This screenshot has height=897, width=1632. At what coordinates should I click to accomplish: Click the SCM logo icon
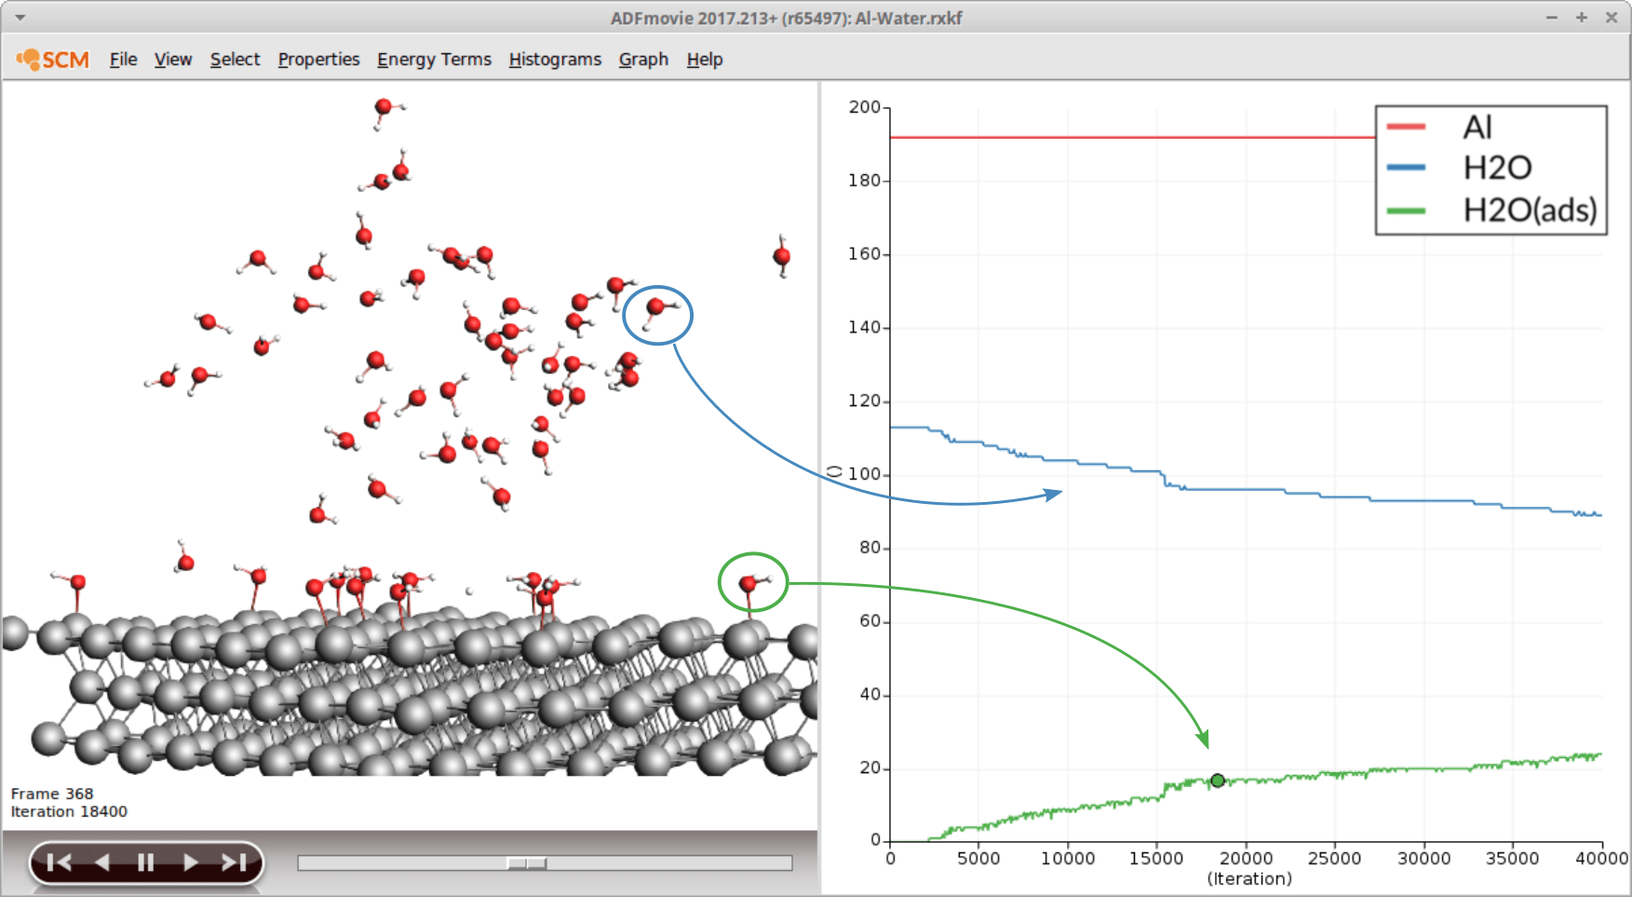pos(31,58)
